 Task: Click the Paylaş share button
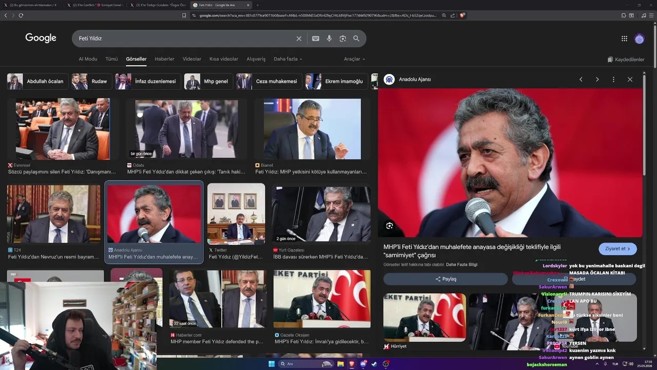[446, 279]
